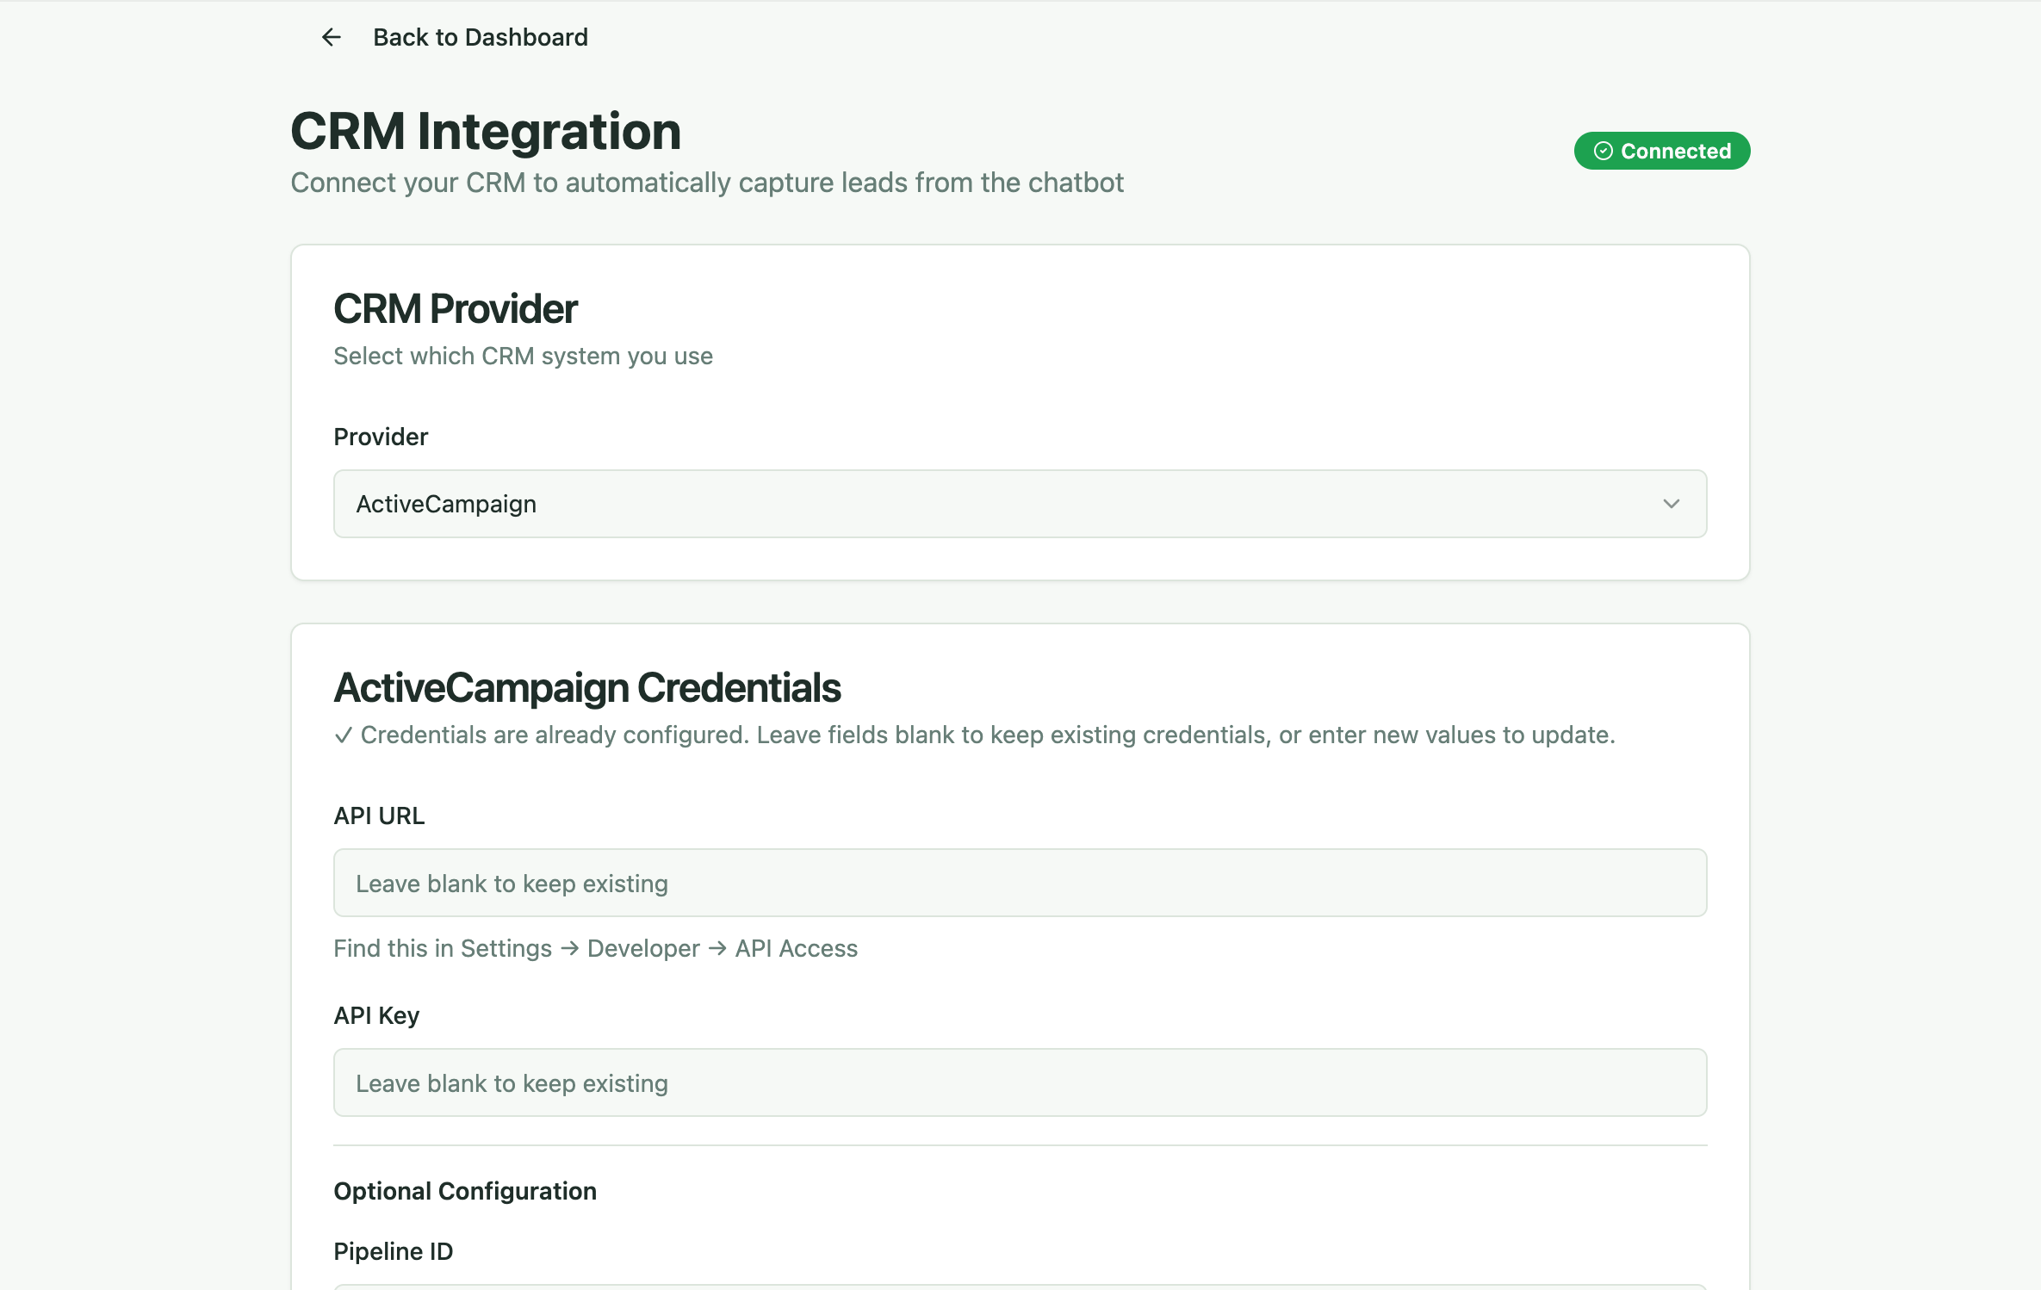Viewport: 2041px width, 1290px height.
Task: Click the Provider field label
Action: pos(381,437)
